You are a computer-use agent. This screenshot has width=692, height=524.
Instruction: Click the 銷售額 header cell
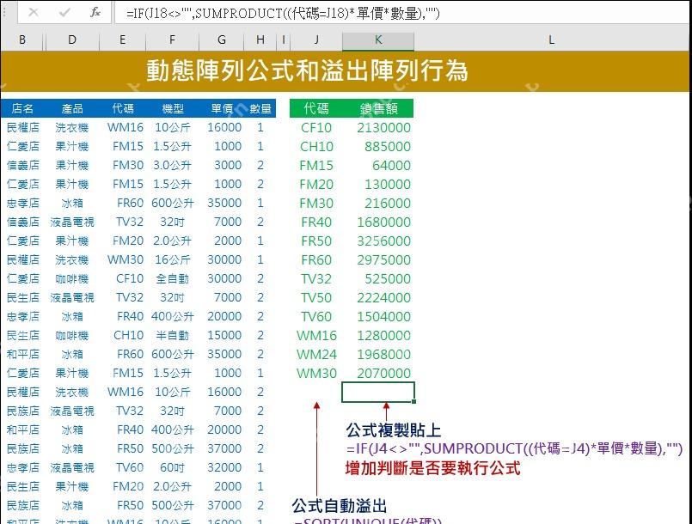378,108
